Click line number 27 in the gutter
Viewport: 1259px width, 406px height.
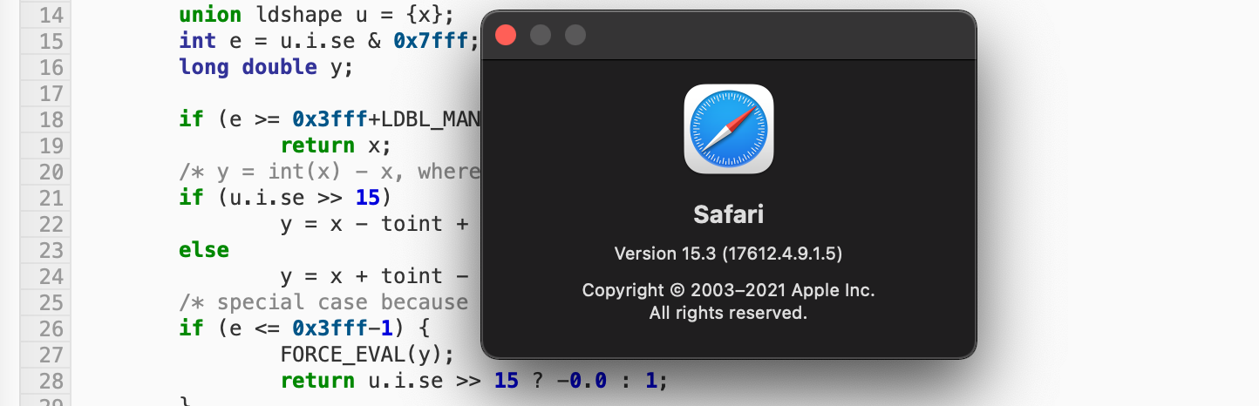(51, 355)
